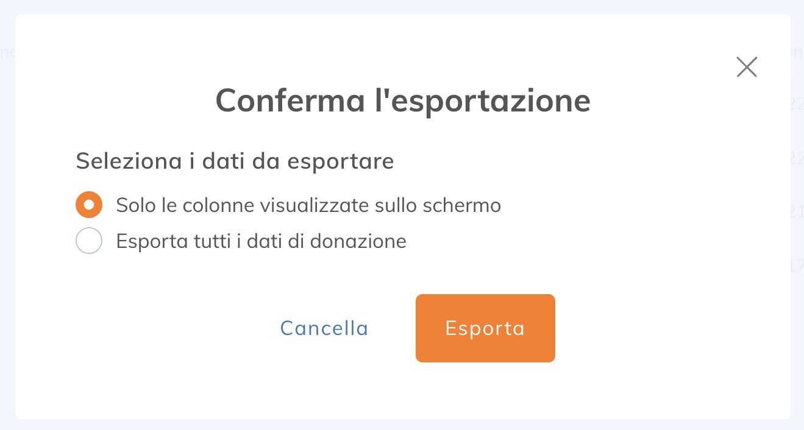Confirm the export with Esporta
804x430 pixels.
pos(485,328)
